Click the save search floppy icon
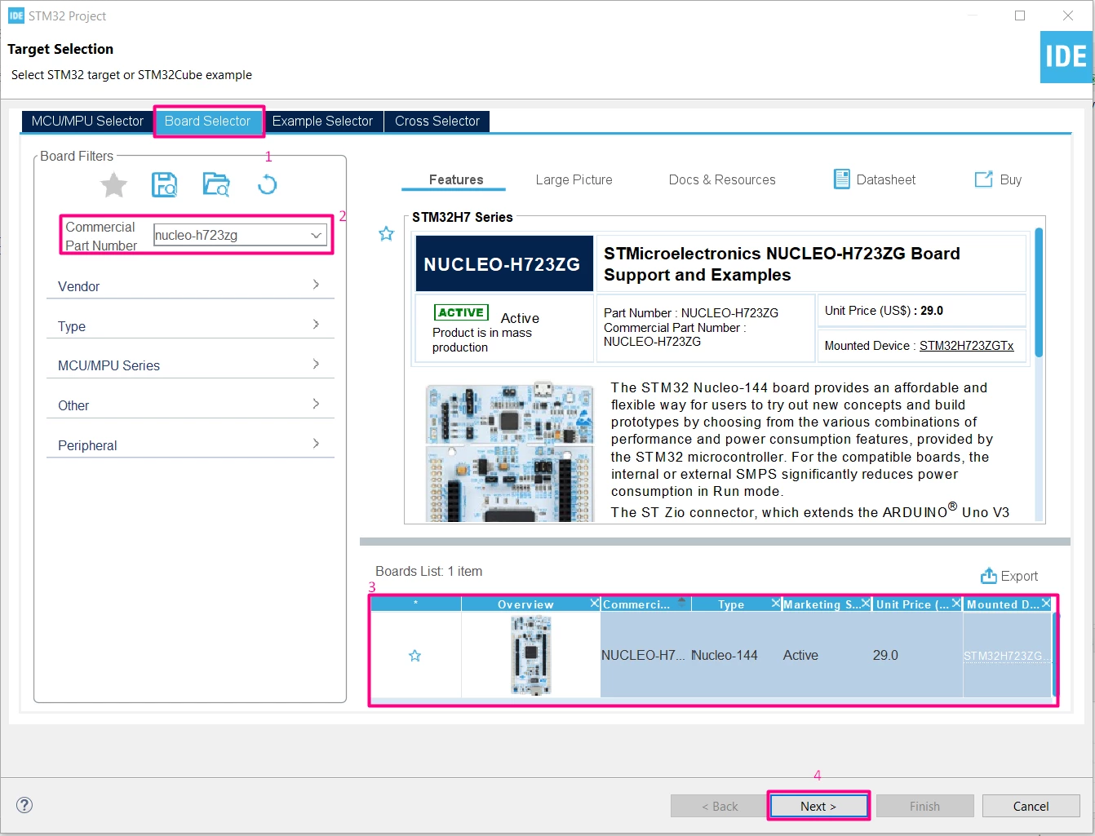 click(165, 184)
